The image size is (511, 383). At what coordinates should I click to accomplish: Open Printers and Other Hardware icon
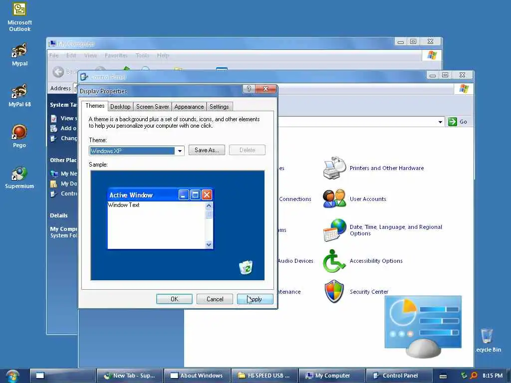click(334, 168)
